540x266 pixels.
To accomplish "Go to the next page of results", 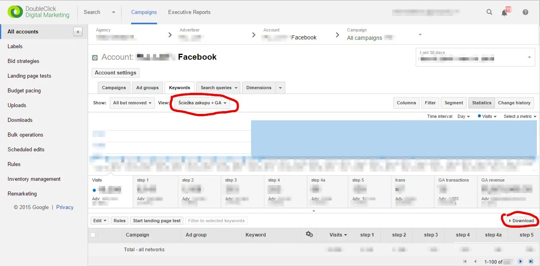I will [520, 261].
